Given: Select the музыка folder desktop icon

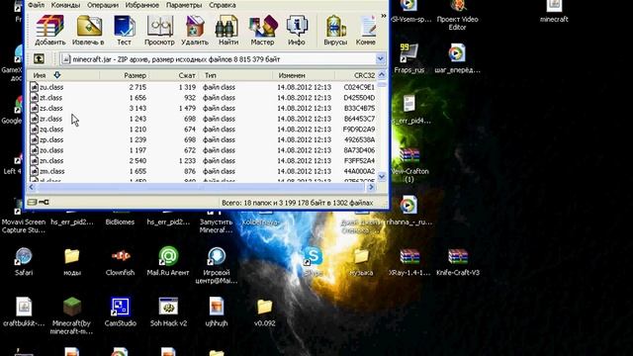Looking at the screenshot, I should 361,261.
